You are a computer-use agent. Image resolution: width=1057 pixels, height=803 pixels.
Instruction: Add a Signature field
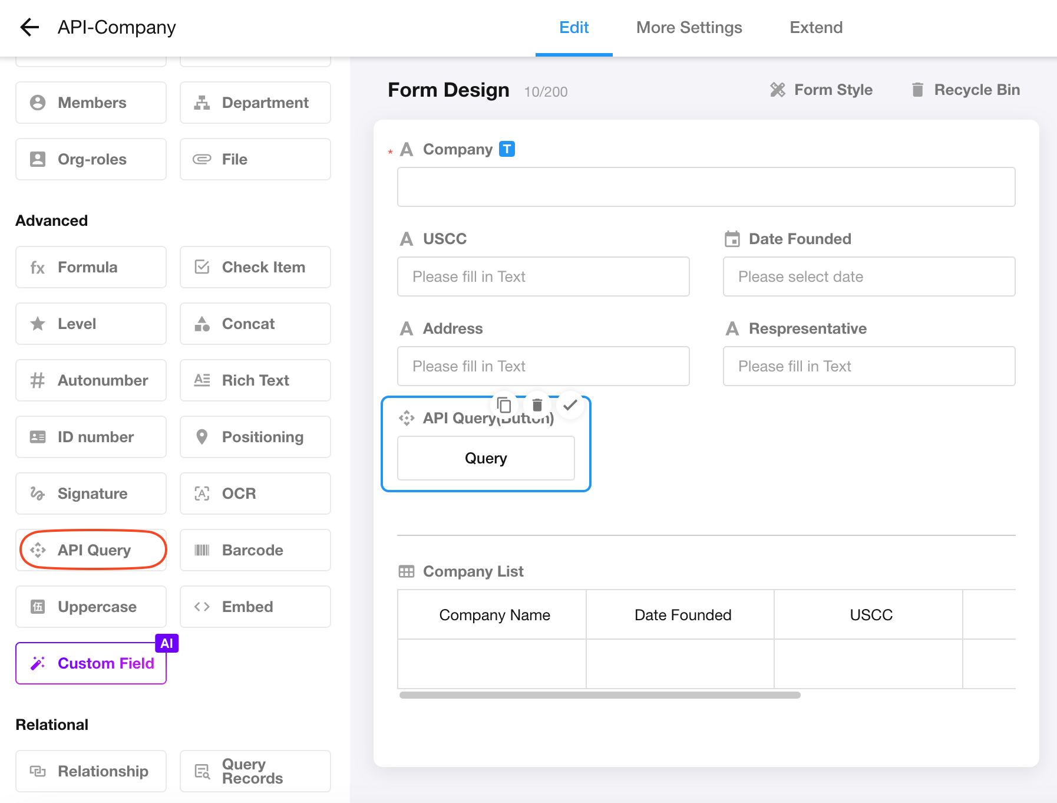91,493
